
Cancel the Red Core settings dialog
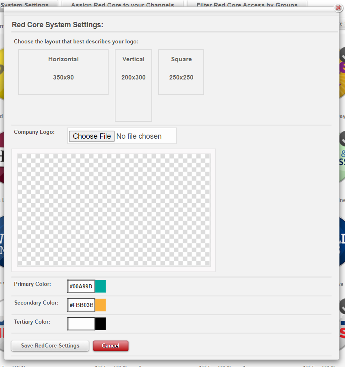[110, 346]
